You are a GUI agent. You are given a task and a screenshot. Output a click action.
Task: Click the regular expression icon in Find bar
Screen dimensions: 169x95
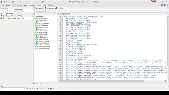point(54,89)
